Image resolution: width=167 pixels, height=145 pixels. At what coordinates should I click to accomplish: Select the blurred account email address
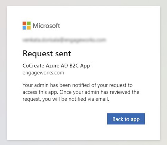click(x=64, y=40)
